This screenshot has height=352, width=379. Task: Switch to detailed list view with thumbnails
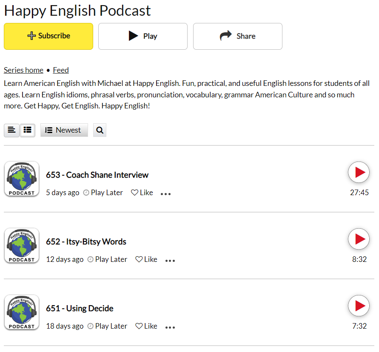[28, 130]
